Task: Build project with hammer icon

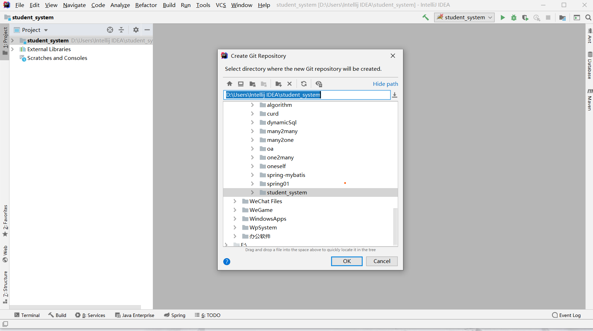Action: click(x=425, y=17)
